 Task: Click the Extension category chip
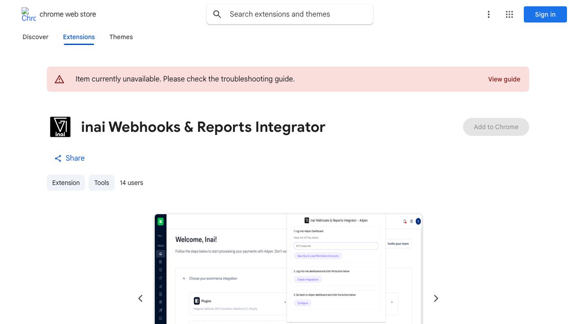(66, 183)
